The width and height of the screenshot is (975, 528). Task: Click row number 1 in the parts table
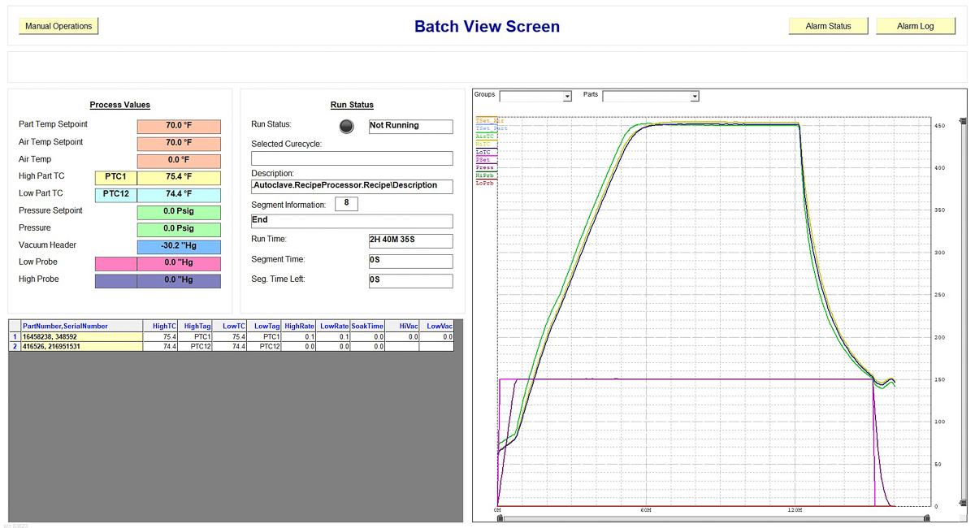[15, 336]
